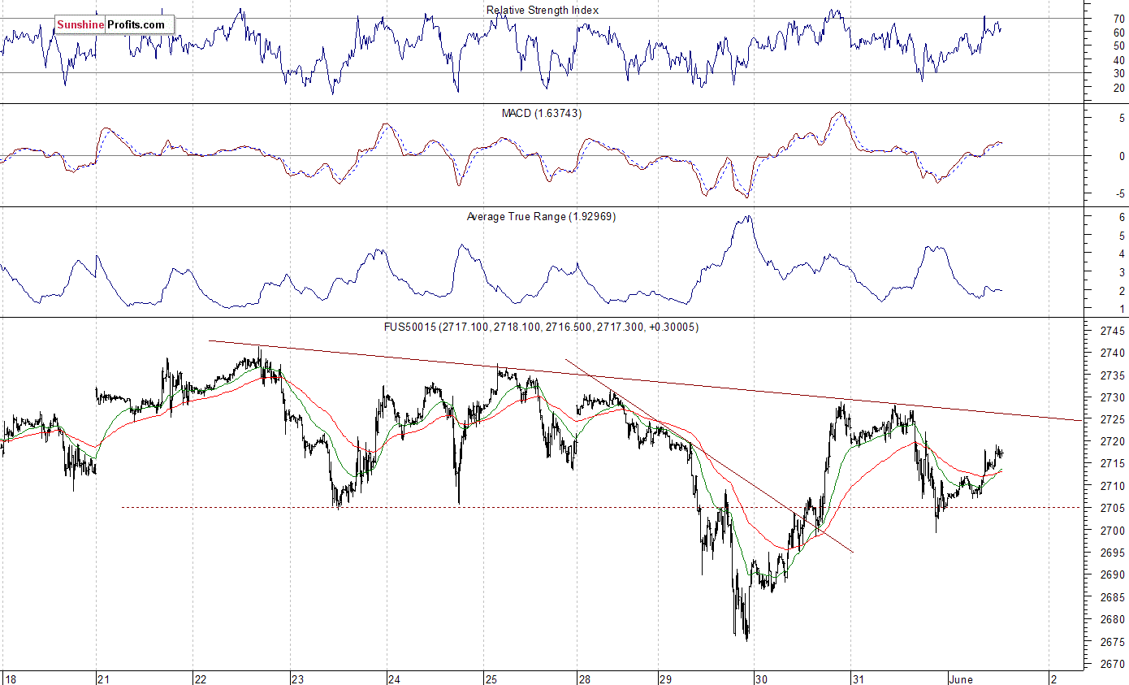
Task: Click the MACD -5 axis label
Action: (x=1119, y=193)
